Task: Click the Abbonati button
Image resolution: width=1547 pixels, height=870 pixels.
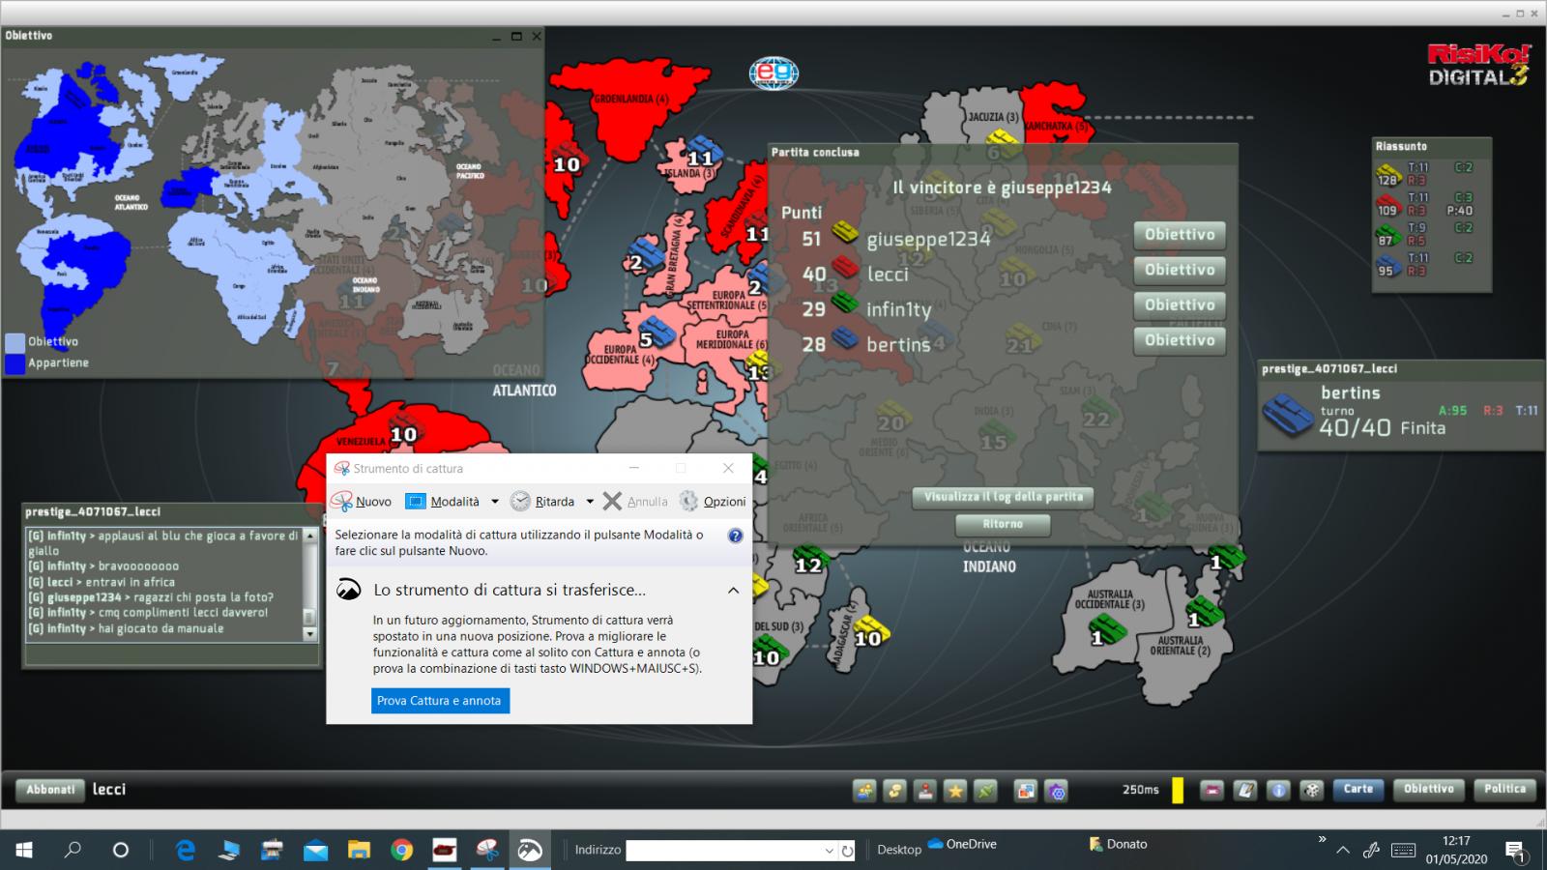Action: pos(50,790)
